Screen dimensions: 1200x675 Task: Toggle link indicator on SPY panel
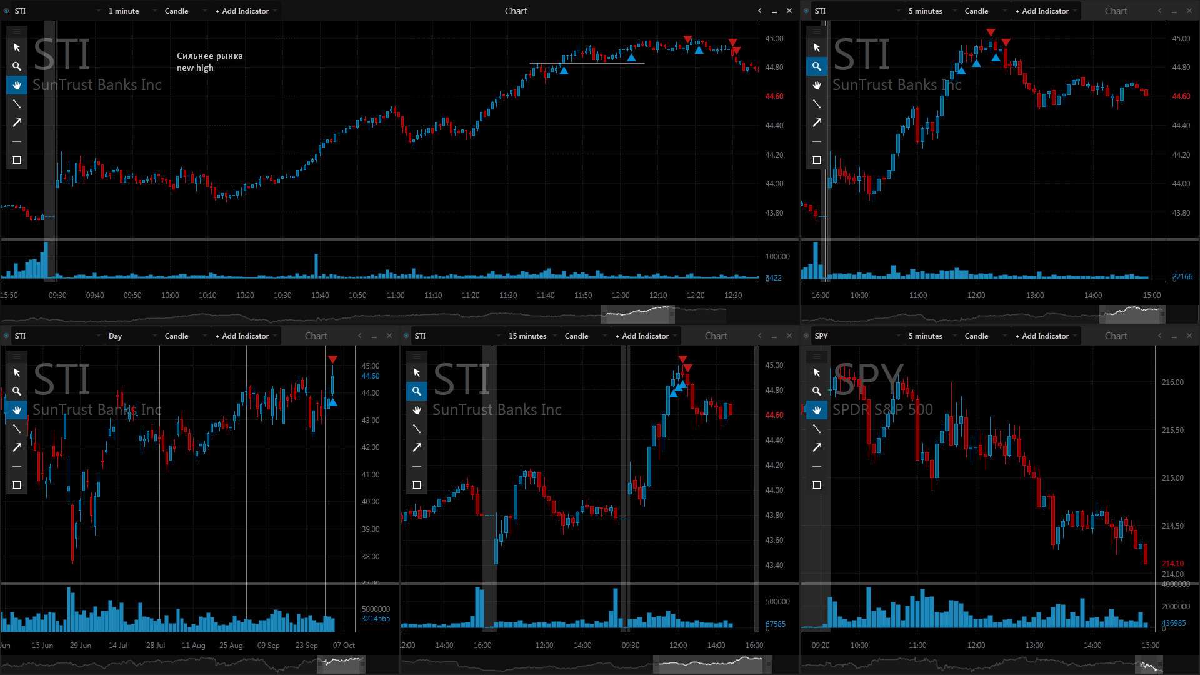(x=806, y=336)
